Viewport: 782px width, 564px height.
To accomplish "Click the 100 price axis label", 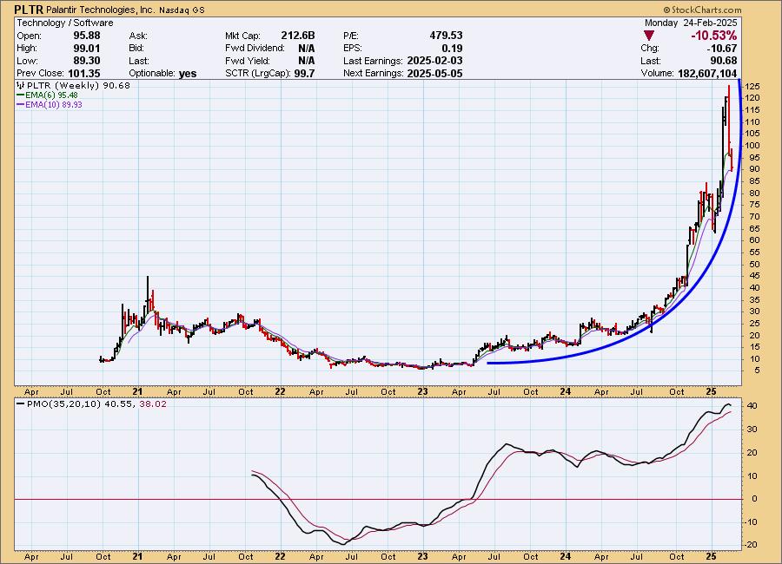I will click(752, 146).
